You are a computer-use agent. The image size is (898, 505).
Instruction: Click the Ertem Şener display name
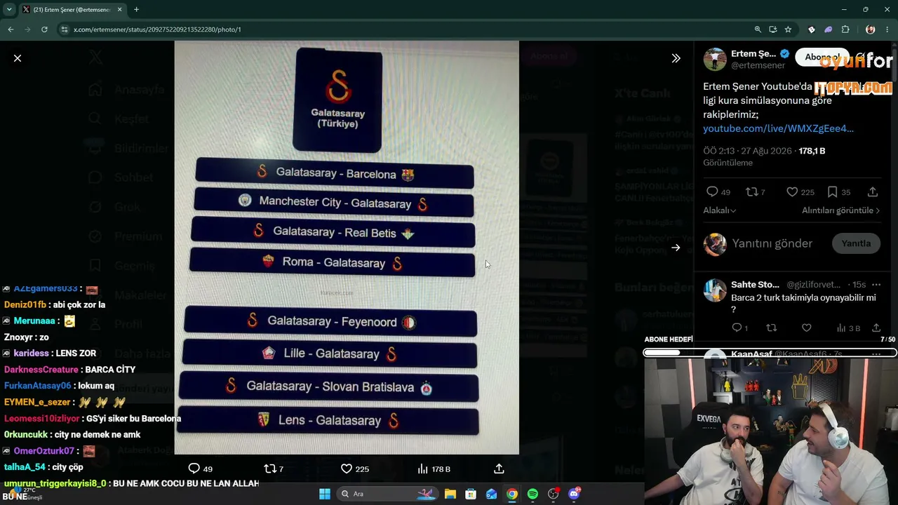click(753, 53)
